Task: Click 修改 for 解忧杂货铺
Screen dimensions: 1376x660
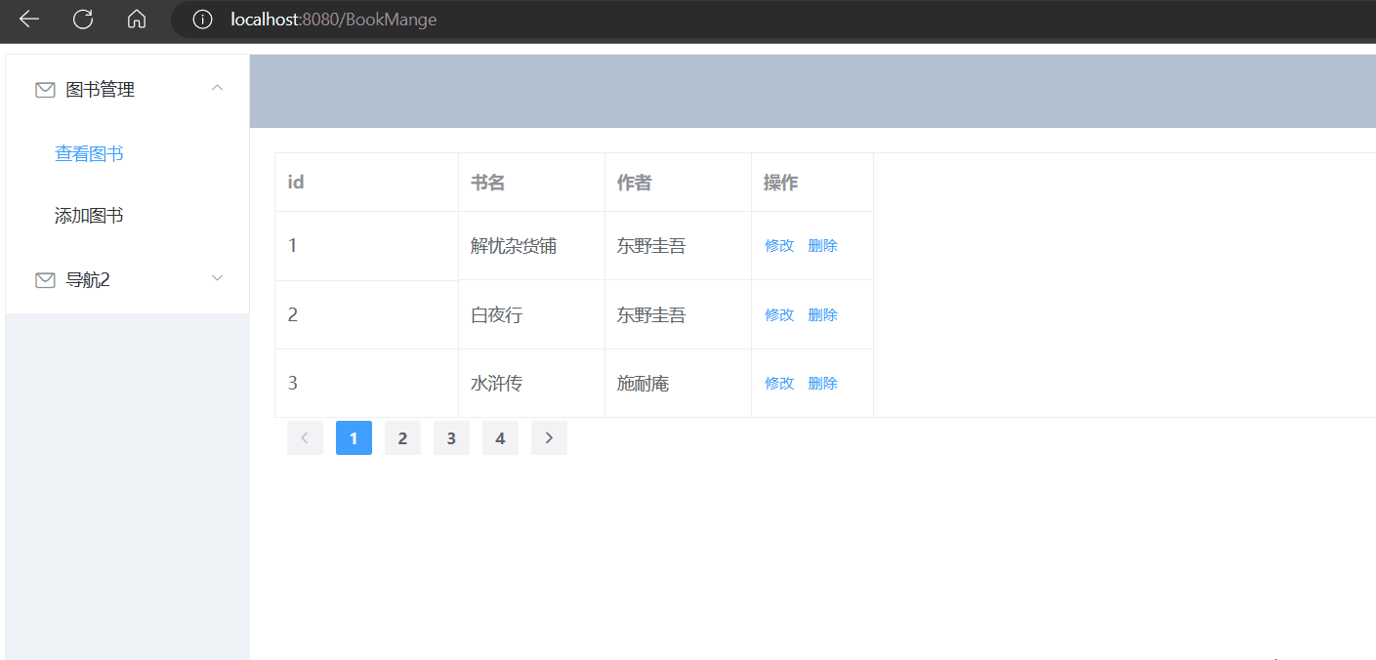Action: tap(779, 246)
